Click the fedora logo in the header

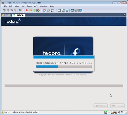coord(13,21)
